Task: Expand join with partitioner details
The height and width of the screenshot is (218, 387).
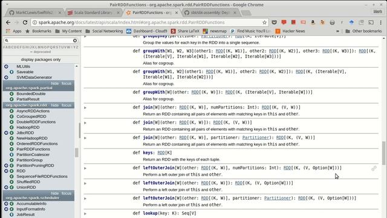Action: click(85, 137)
